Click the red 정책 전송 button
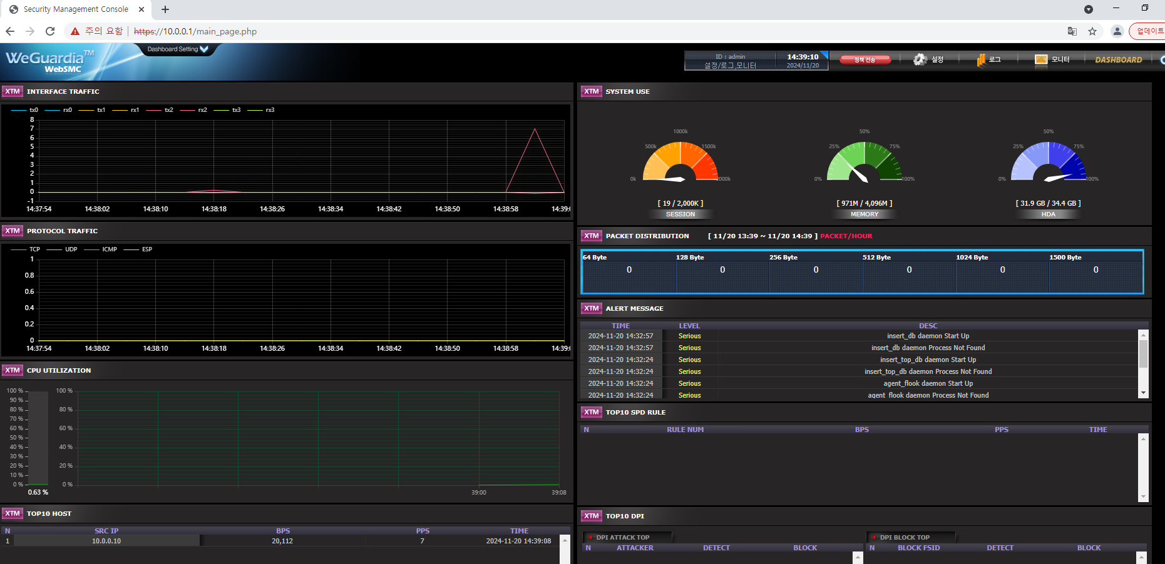Screen dimensions: 1165x564 point(866,59)
